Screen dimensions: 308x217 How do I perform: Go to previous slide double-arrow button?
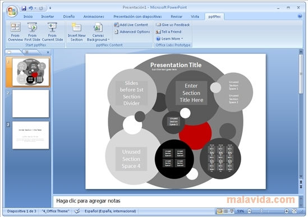tap(301, 182)
